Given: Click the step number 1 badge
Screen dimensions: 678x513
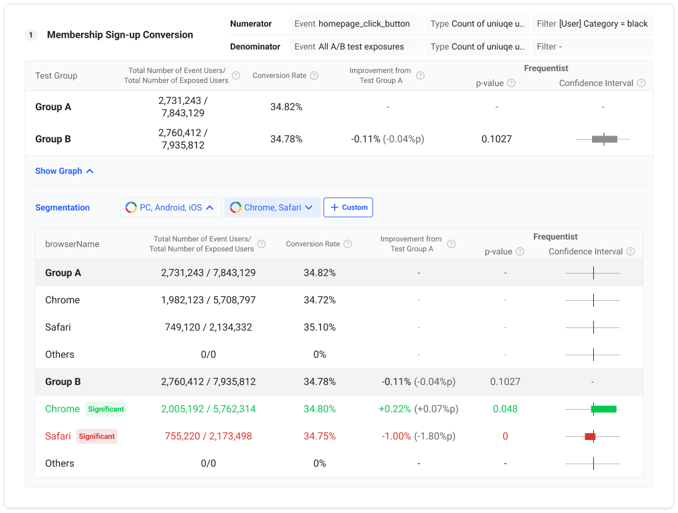Looking at the screenshot, I should (x=31, y=35).
